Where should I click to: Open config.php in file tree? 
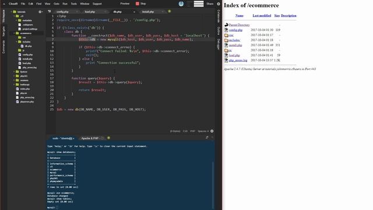(x=27, y=54)
